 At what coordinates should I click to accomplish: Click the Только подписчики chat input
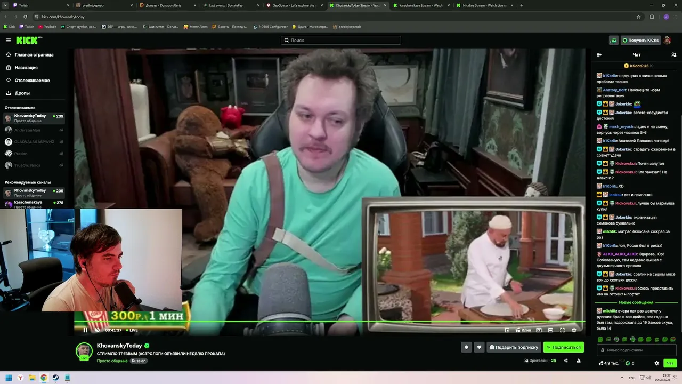637,350
